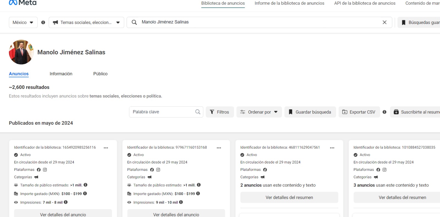Image resolution: width=440 pixels, height=217 pixels.
Task: Select the Información tab
Action: [x=61, y=74]
